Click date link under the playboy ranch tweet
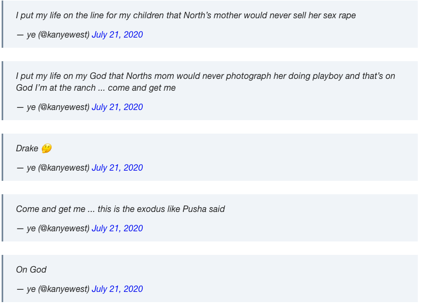The image size is (421, 308). tap(117, 107)
